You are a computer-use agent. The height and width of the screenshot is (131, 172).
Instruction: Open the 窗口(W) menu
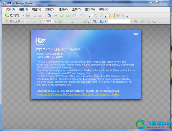click(90, 10)
